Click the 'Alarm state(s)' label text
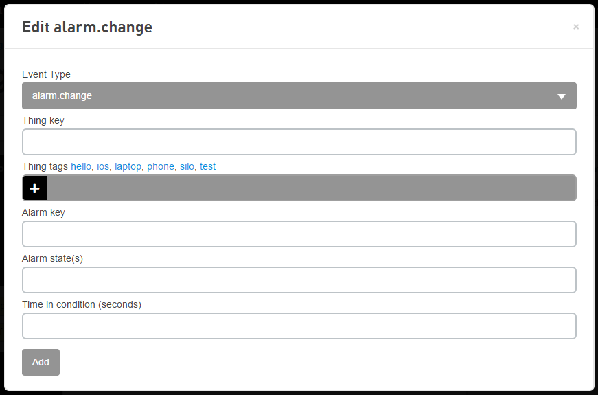The image size is (598, 395). tap(52, 258)
